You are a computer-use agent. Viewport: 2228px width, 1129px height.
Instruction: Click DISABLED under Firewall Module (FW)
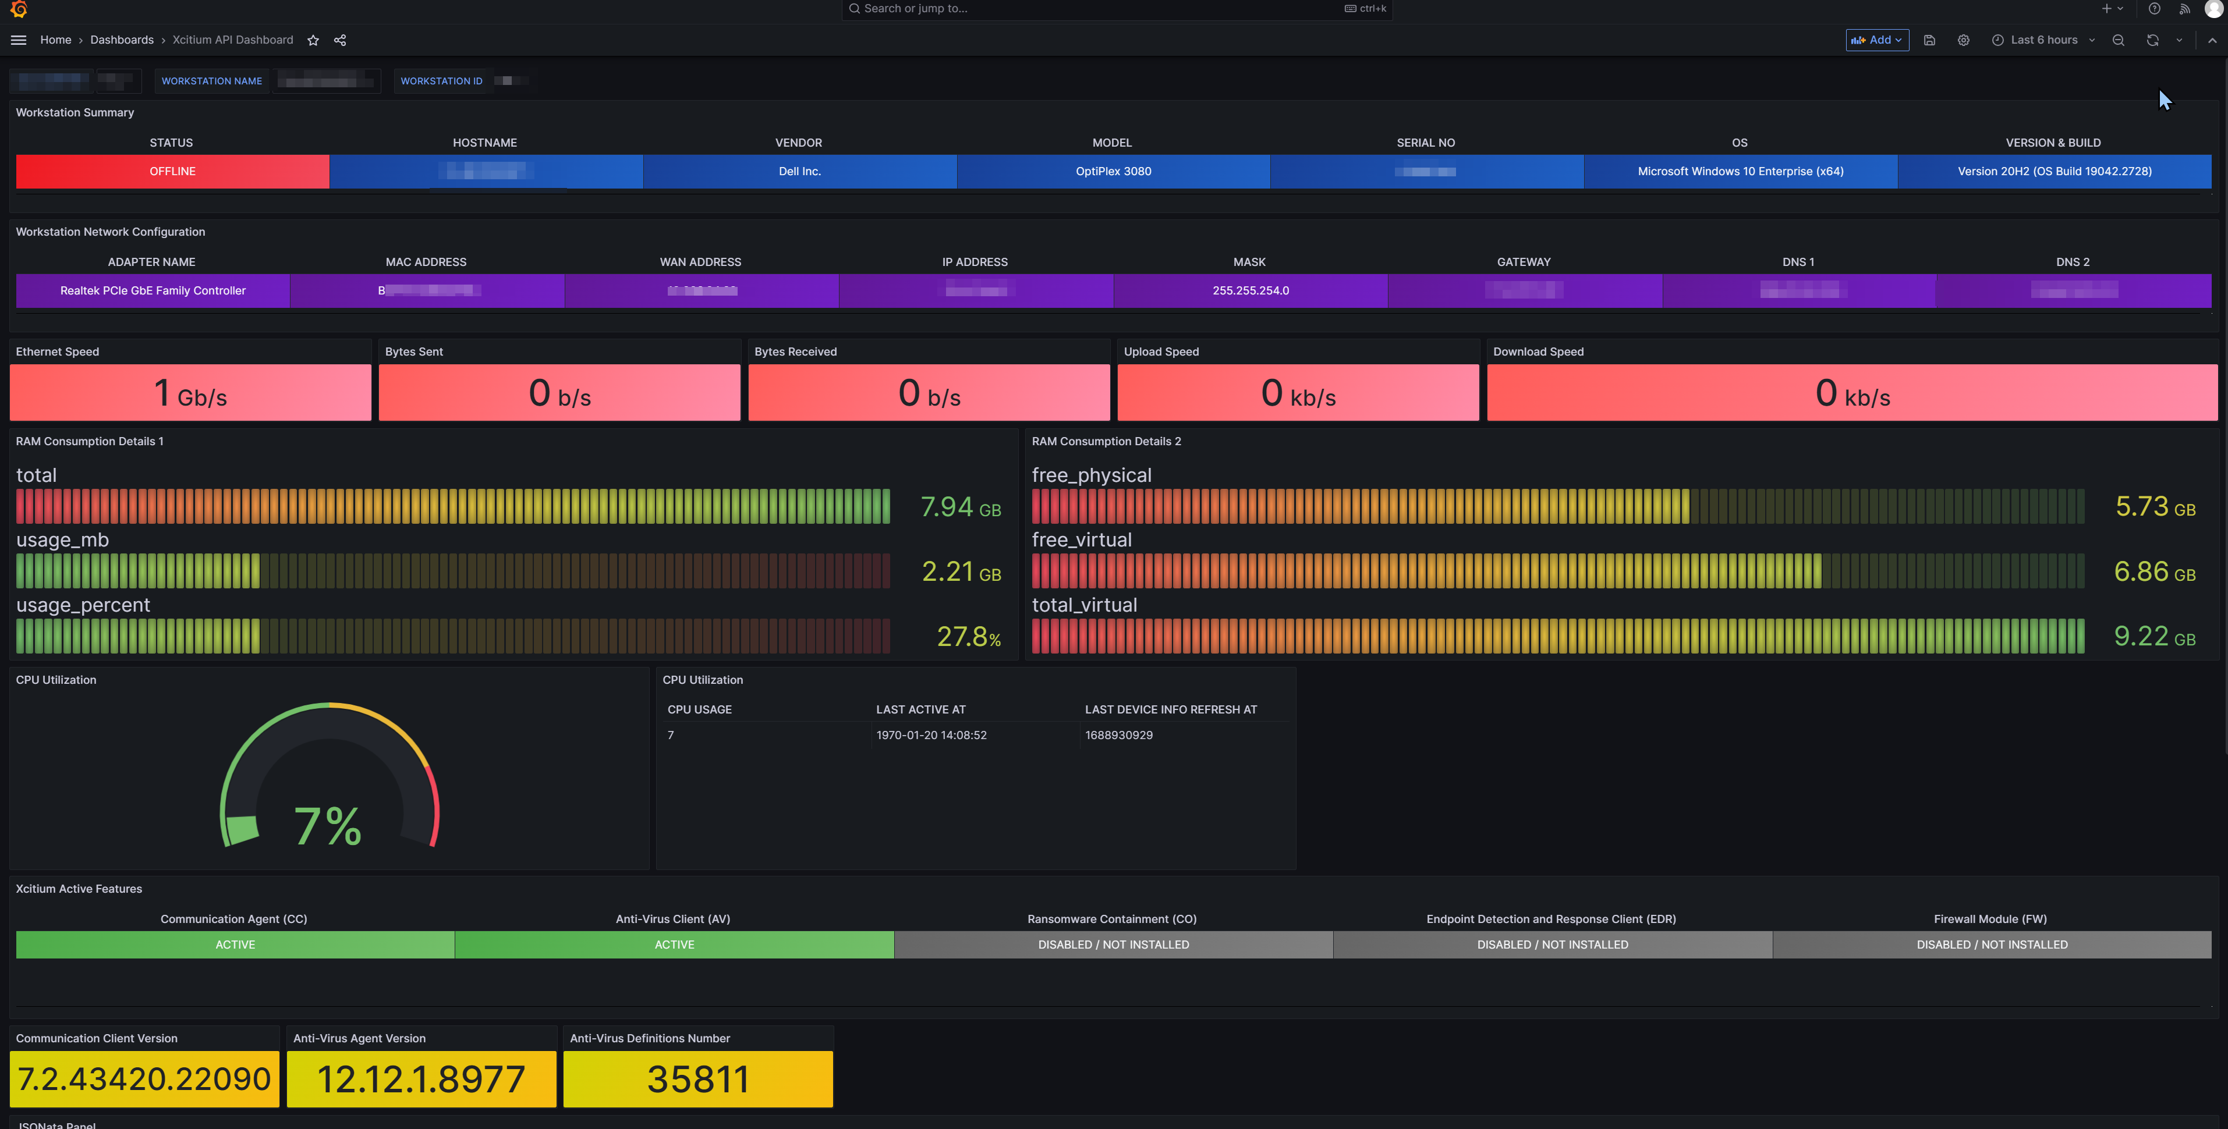pyautogui.click(x=1992, y=945)
